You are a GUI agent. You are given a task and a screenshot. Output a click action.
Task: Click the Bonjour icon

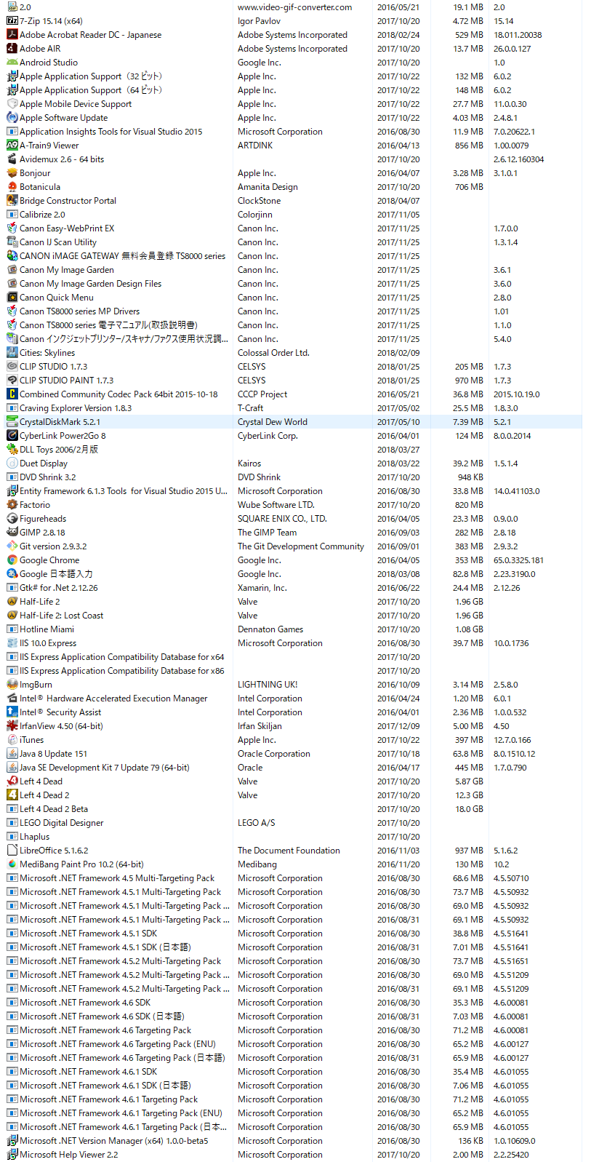click(12, 172)
